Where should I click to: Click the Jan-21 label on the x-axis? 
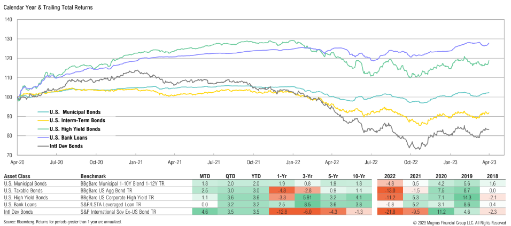tap(135, 160)
